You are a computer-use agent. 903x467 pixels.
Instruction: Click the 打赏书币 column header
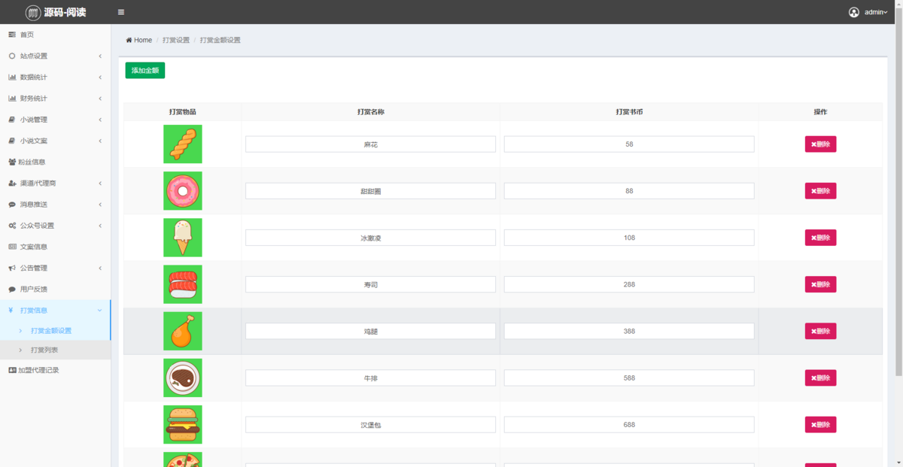[x=629, y=112]
